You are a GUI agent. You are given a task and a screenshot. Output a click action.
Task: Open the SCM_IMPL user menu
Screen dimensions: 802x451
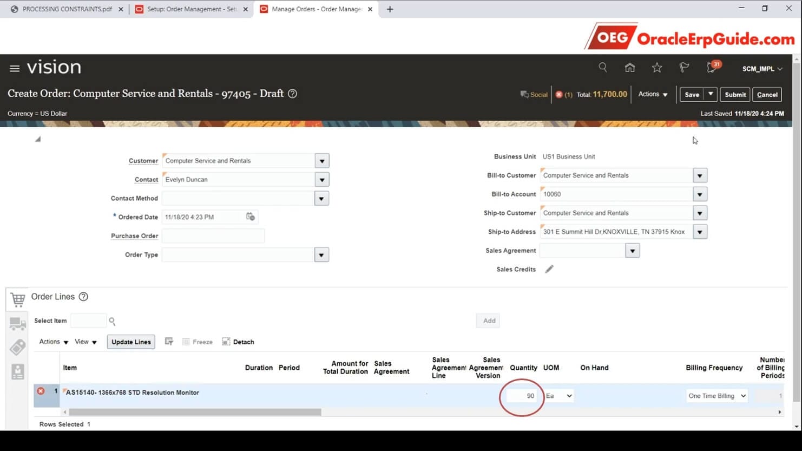point(762,69)
